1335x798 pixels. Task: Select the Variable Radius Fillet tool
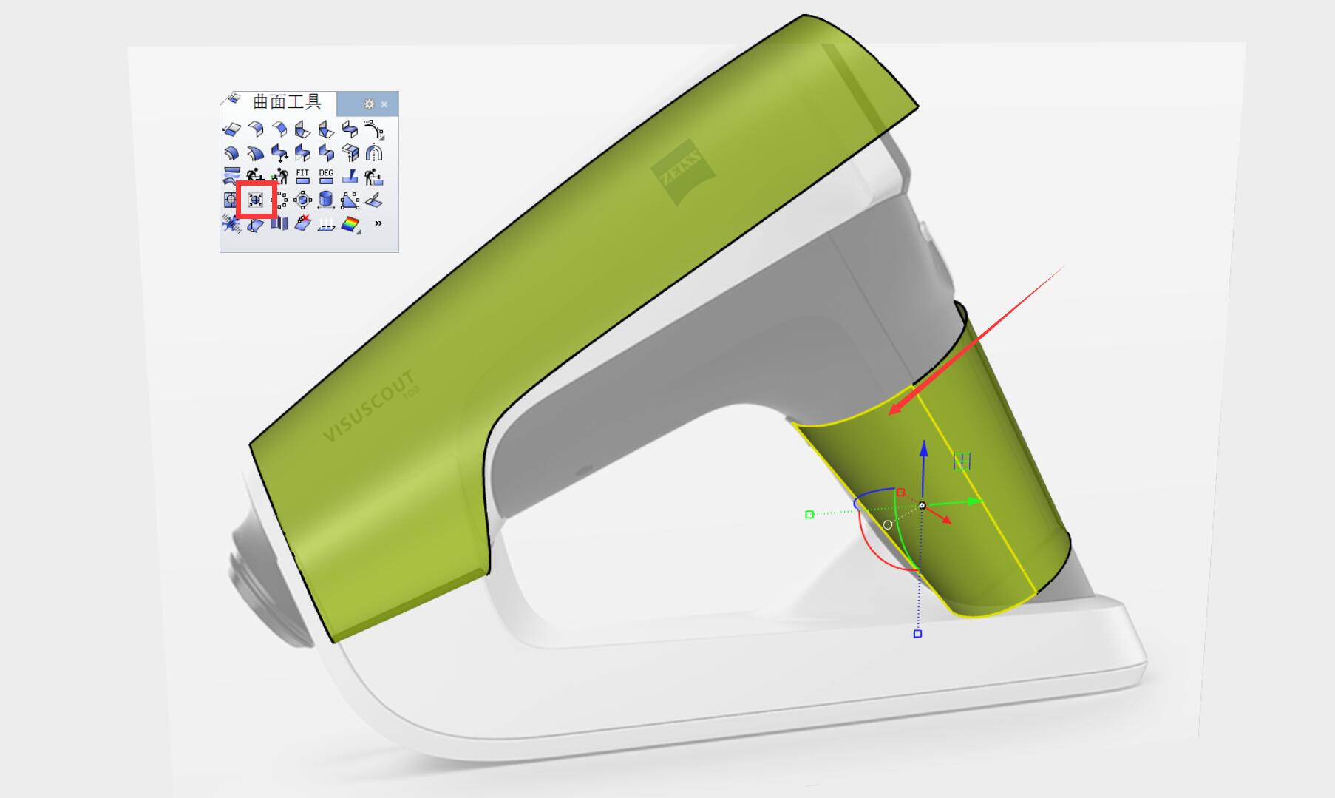click(302, 130)
